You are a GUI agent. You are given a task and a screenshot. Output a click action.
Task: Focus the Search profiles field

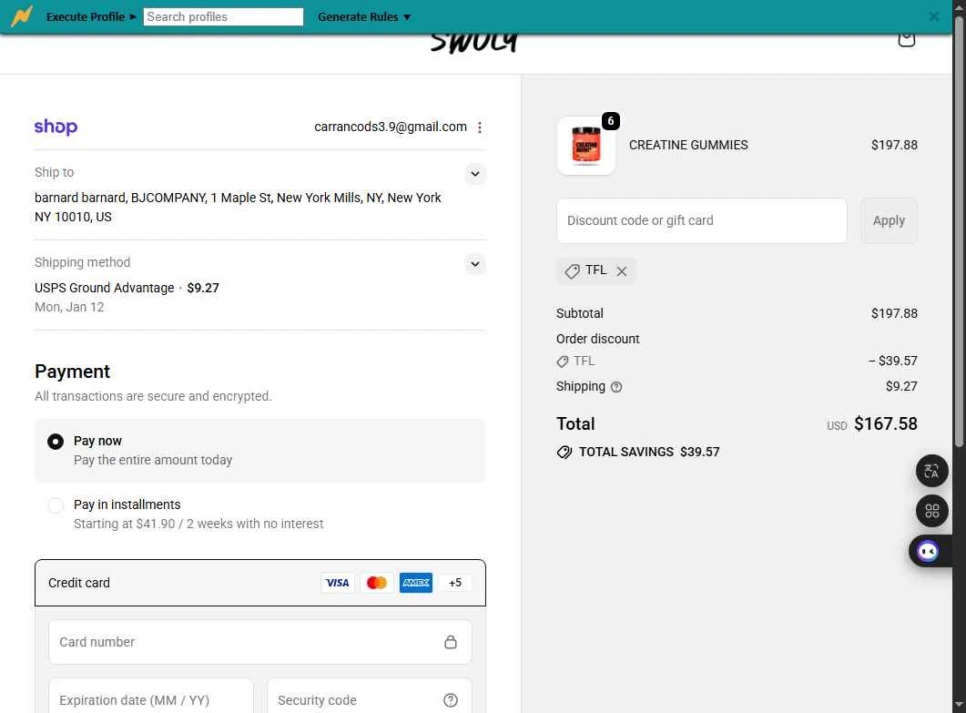tap(223, 16)
